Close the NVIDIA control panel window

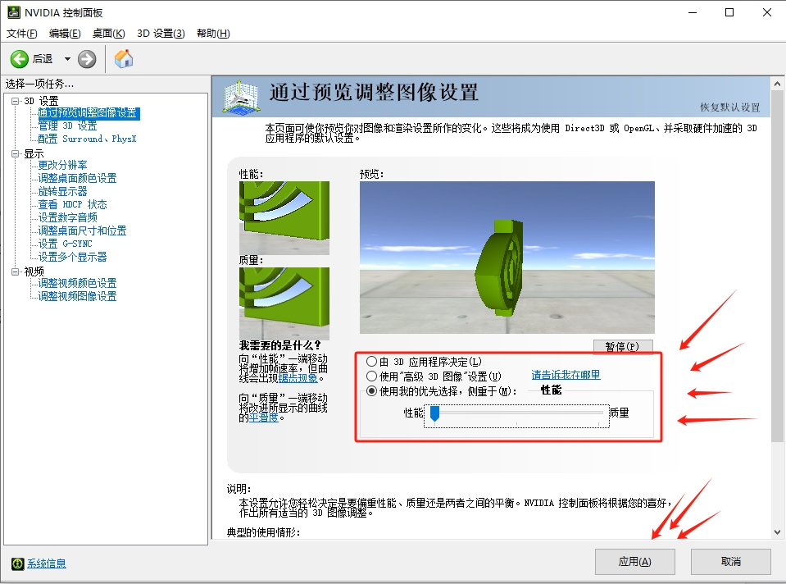click(x=766, y=12)
